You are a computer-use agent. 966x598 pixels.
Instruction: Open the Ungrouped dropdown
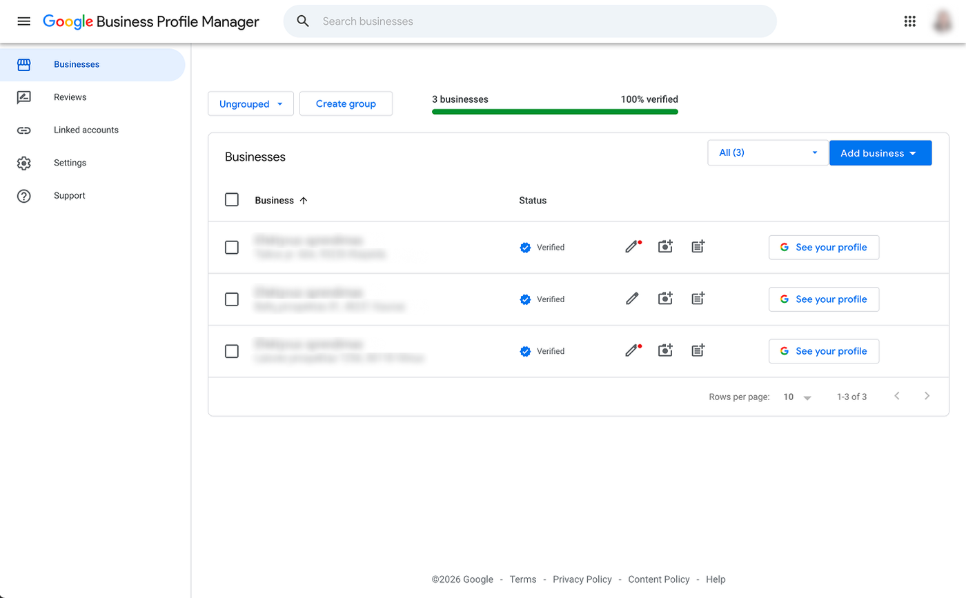[x=251, y=104]
